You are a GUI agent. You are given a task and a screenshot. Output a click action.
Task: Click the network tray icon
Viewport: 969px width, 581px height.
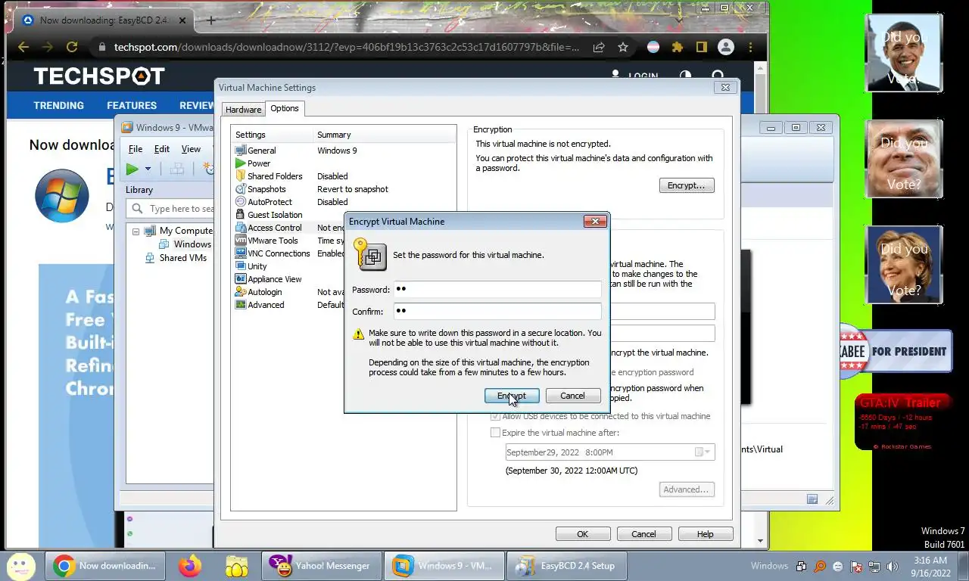pyautogui.click(x=874, y=566)
